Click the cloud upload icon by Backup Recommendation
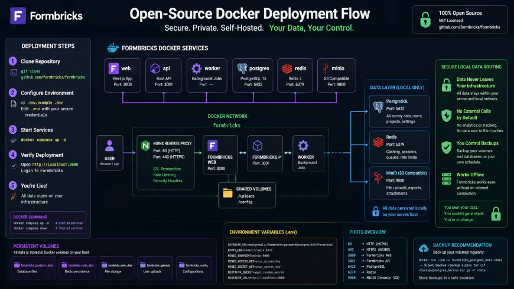The width and height of the screenshot is (514, 289). pos(424,248)
